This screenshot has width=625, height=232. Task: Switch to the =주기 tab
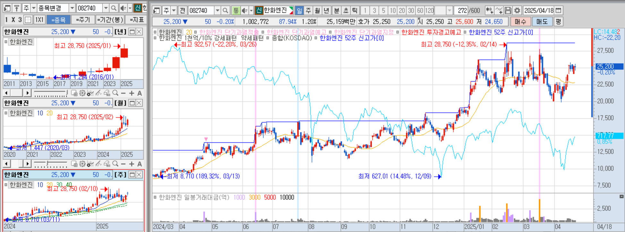pos(83,20)
